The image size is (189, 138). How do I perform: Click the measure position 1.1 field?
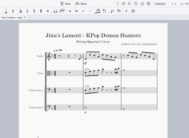174,4
